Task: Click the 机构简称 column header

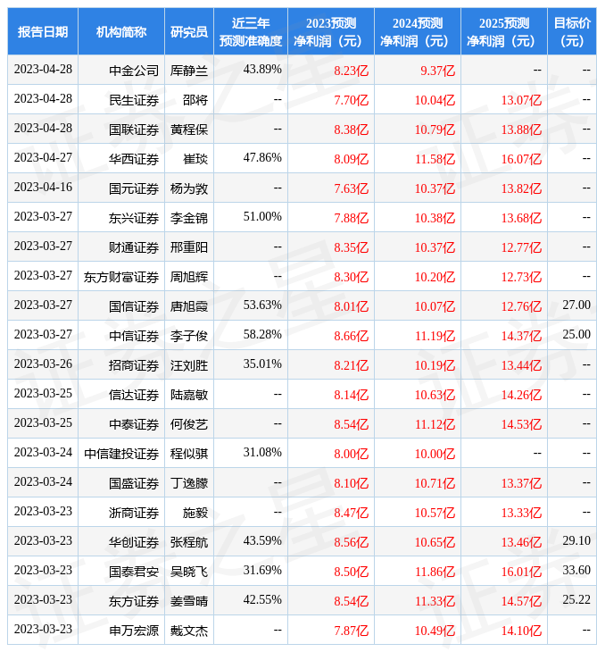Action: click(x=121, y=31)
